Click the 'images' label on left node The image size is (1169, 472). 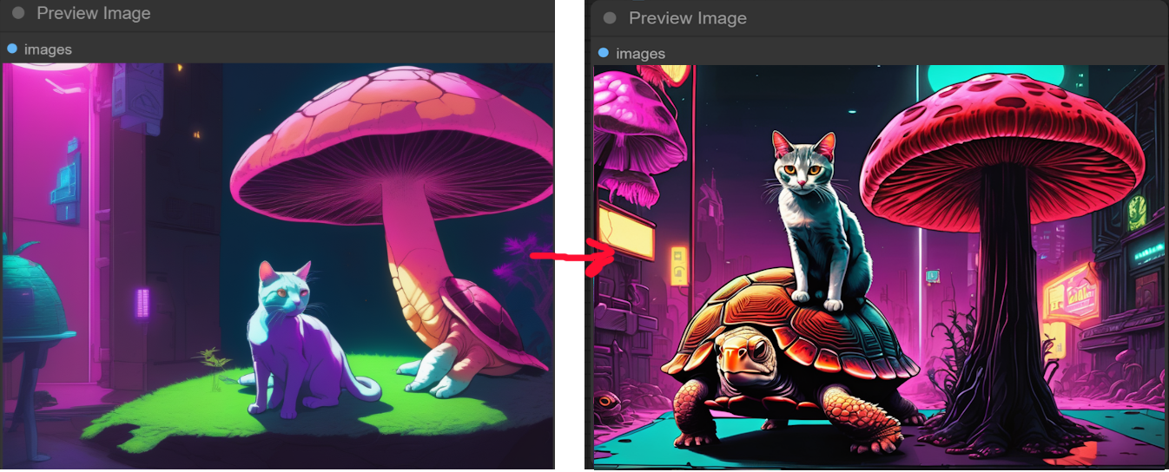coord(48,49)
